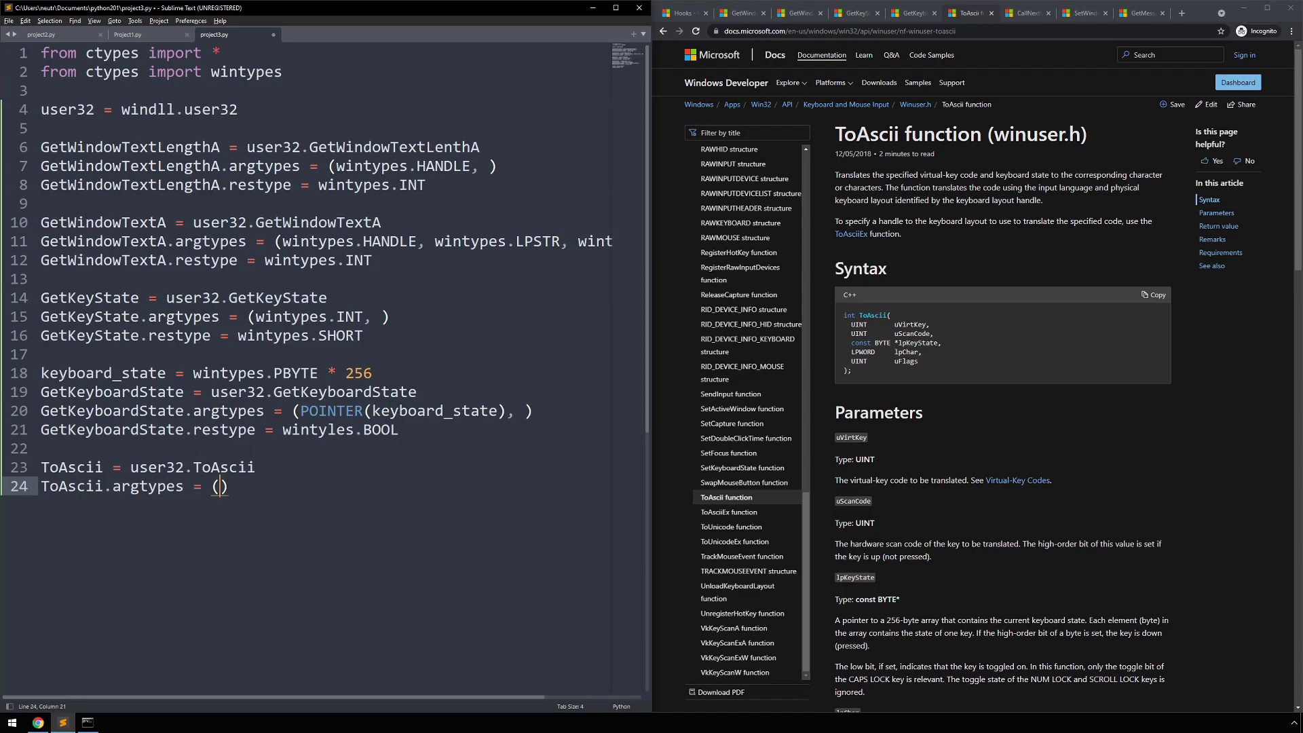Open the Documentation nav item

pos(821,55)
